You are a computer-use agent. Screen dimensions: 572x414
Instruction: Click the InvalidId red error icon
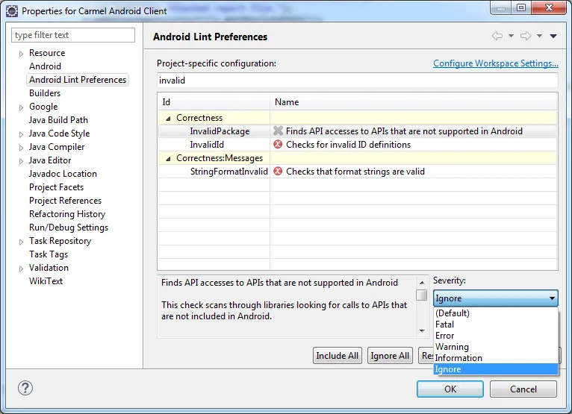pyautogui.click(x=278, y=145)
